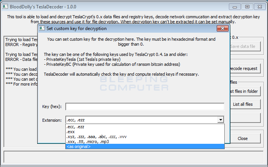Screen dimensions: 268x167
Task: Collapse the Extension dropdown arrow
Action: coord(221,120)
